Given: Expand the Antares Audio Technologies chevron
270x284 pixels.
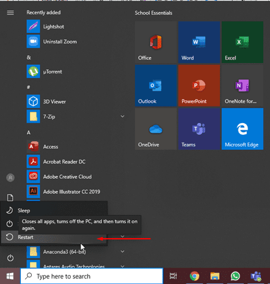Looking at the screenshot, I should pyautogui.click(x=122, y=266).
